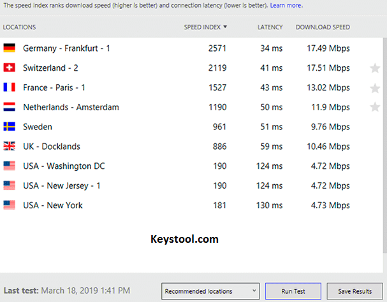Viewport: 387px width, 302px height.
Task: Click the Switzerland flag icon
Action: pyautogui.click(x=10, y=68)
